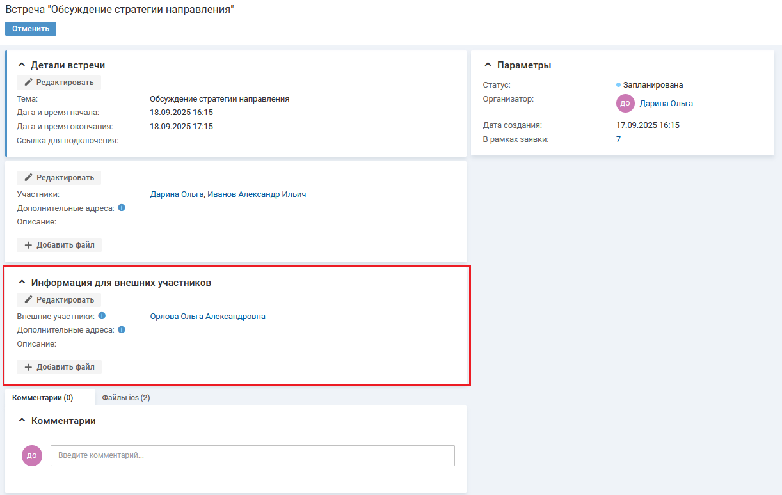Collapse the Комментарии section
Screen dimensions: 782x495
22,421
